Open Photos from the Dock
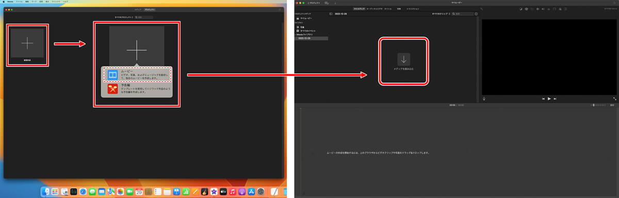Viewport: 619px width, 198px height. (120, 192)
